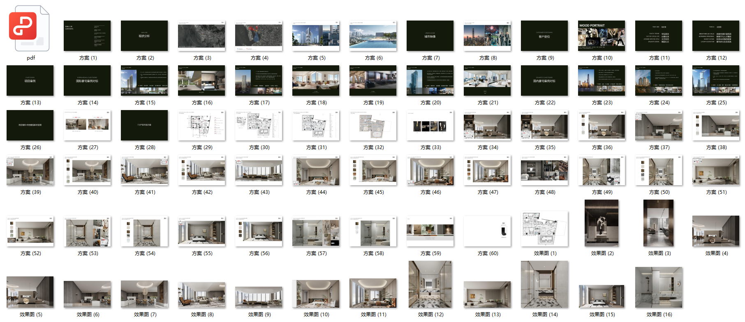Open the 方案 (33) materials thumbnail
The height and width of the screenshot is (322, 745).
[430, 125]
